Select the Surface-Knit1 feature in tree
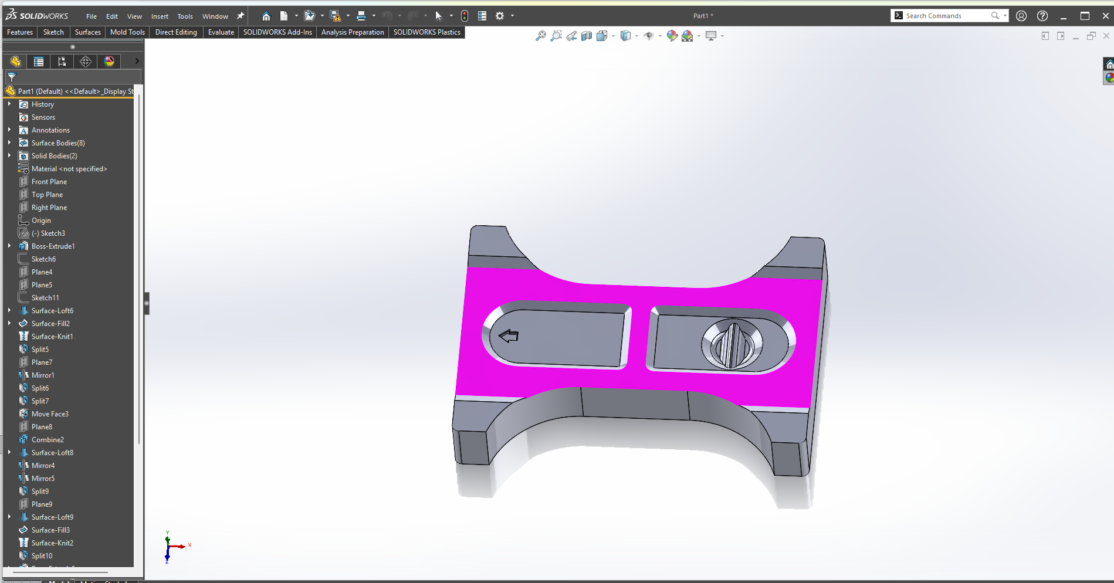Image resolution: width=1114 pixels, height=583 pixels. (52, 337)
